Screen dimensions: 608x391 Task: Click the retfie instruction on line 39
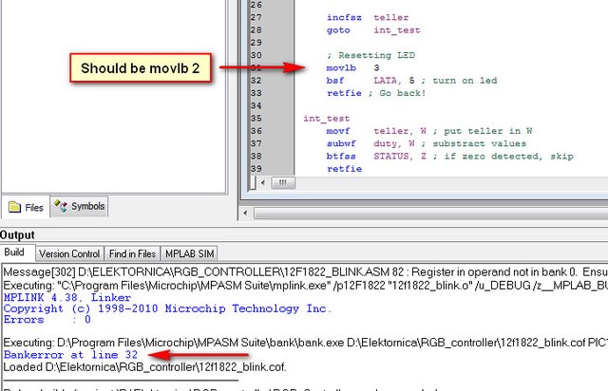pos(344,169)
